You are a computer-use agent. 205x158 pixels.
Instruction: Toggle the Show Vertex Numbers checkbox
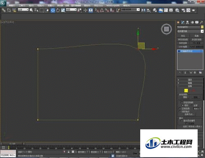tap(182, 121)
